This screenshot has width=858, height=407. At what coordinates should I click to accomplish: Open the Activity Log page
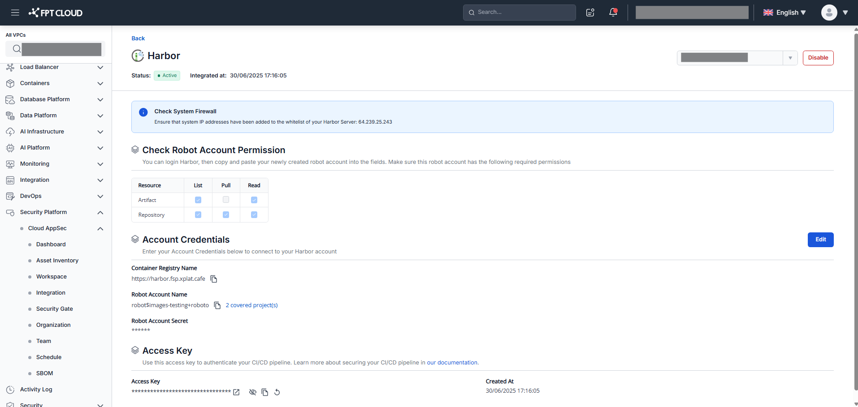36,390
